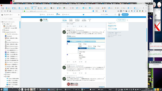162x91 pixels.
Task: Switch to the MyS... Google tab
Action: point(124,8)
